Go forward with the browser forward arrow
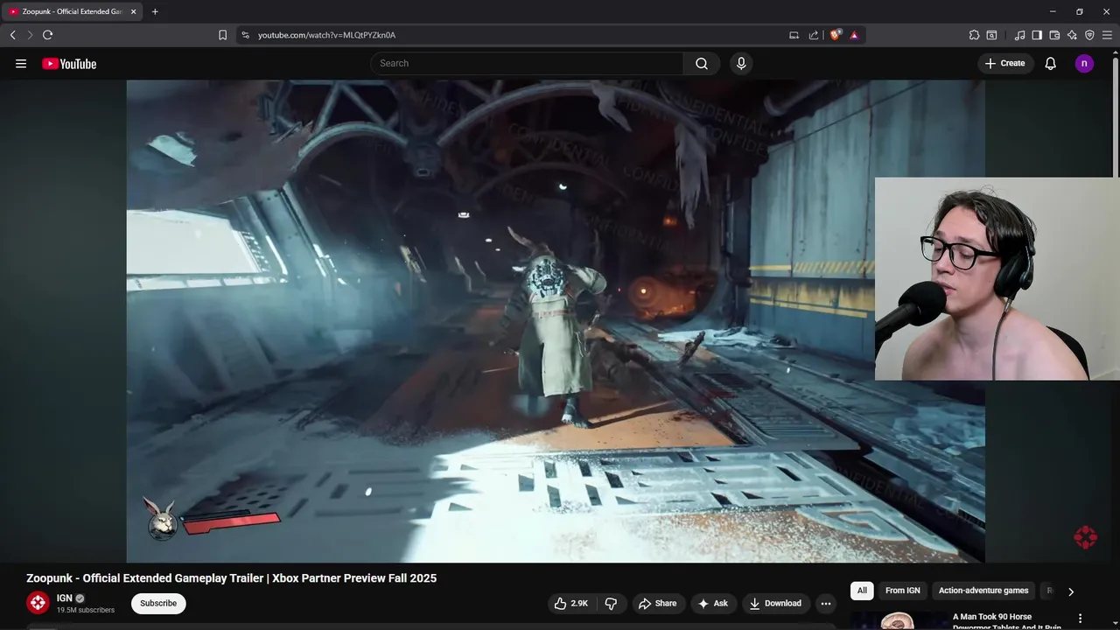Viewport: 1120px width, 630px height. (30, 35)
